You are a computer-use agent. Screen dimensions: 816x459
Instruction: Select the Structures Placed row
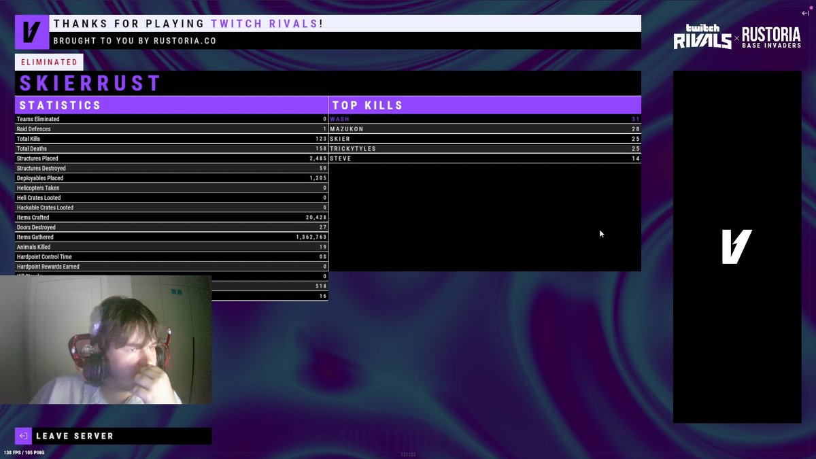pos(171,158)
